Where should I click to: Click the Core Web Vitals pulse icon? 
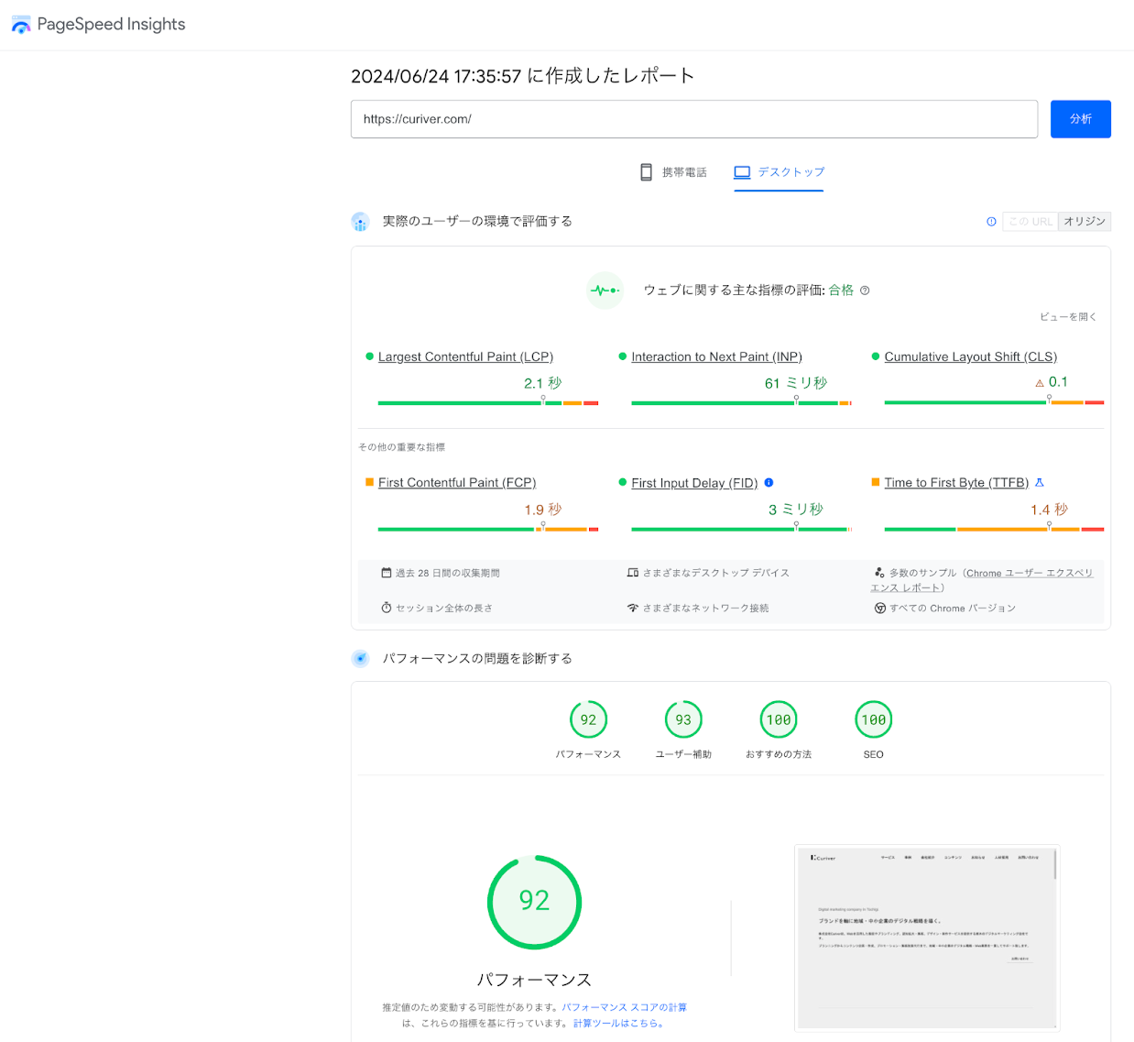click(x=605, y=291)
